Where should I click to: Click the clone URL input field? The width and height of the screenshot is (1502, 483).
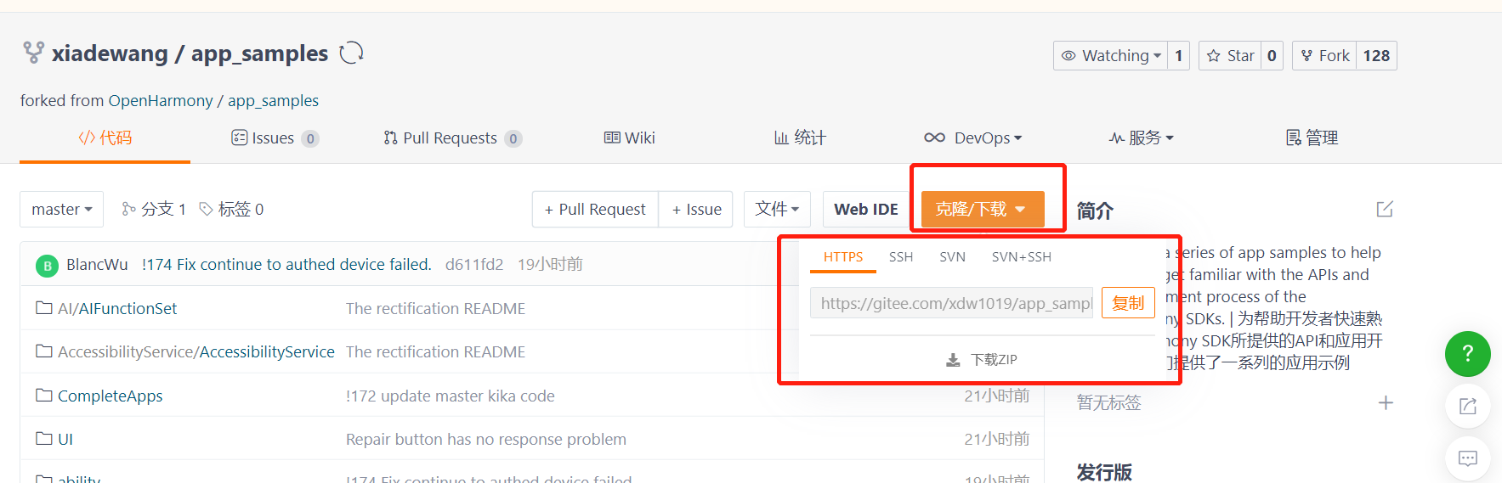[x=951, y=303]
